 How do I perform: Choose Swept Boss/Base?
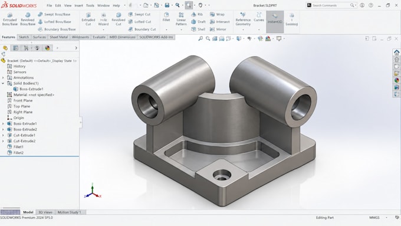point(54,14)
